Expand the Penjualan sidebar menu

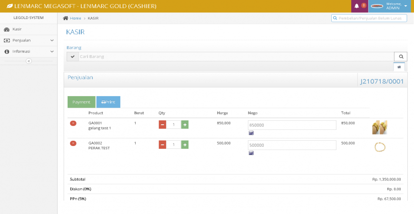coord(29,40)
